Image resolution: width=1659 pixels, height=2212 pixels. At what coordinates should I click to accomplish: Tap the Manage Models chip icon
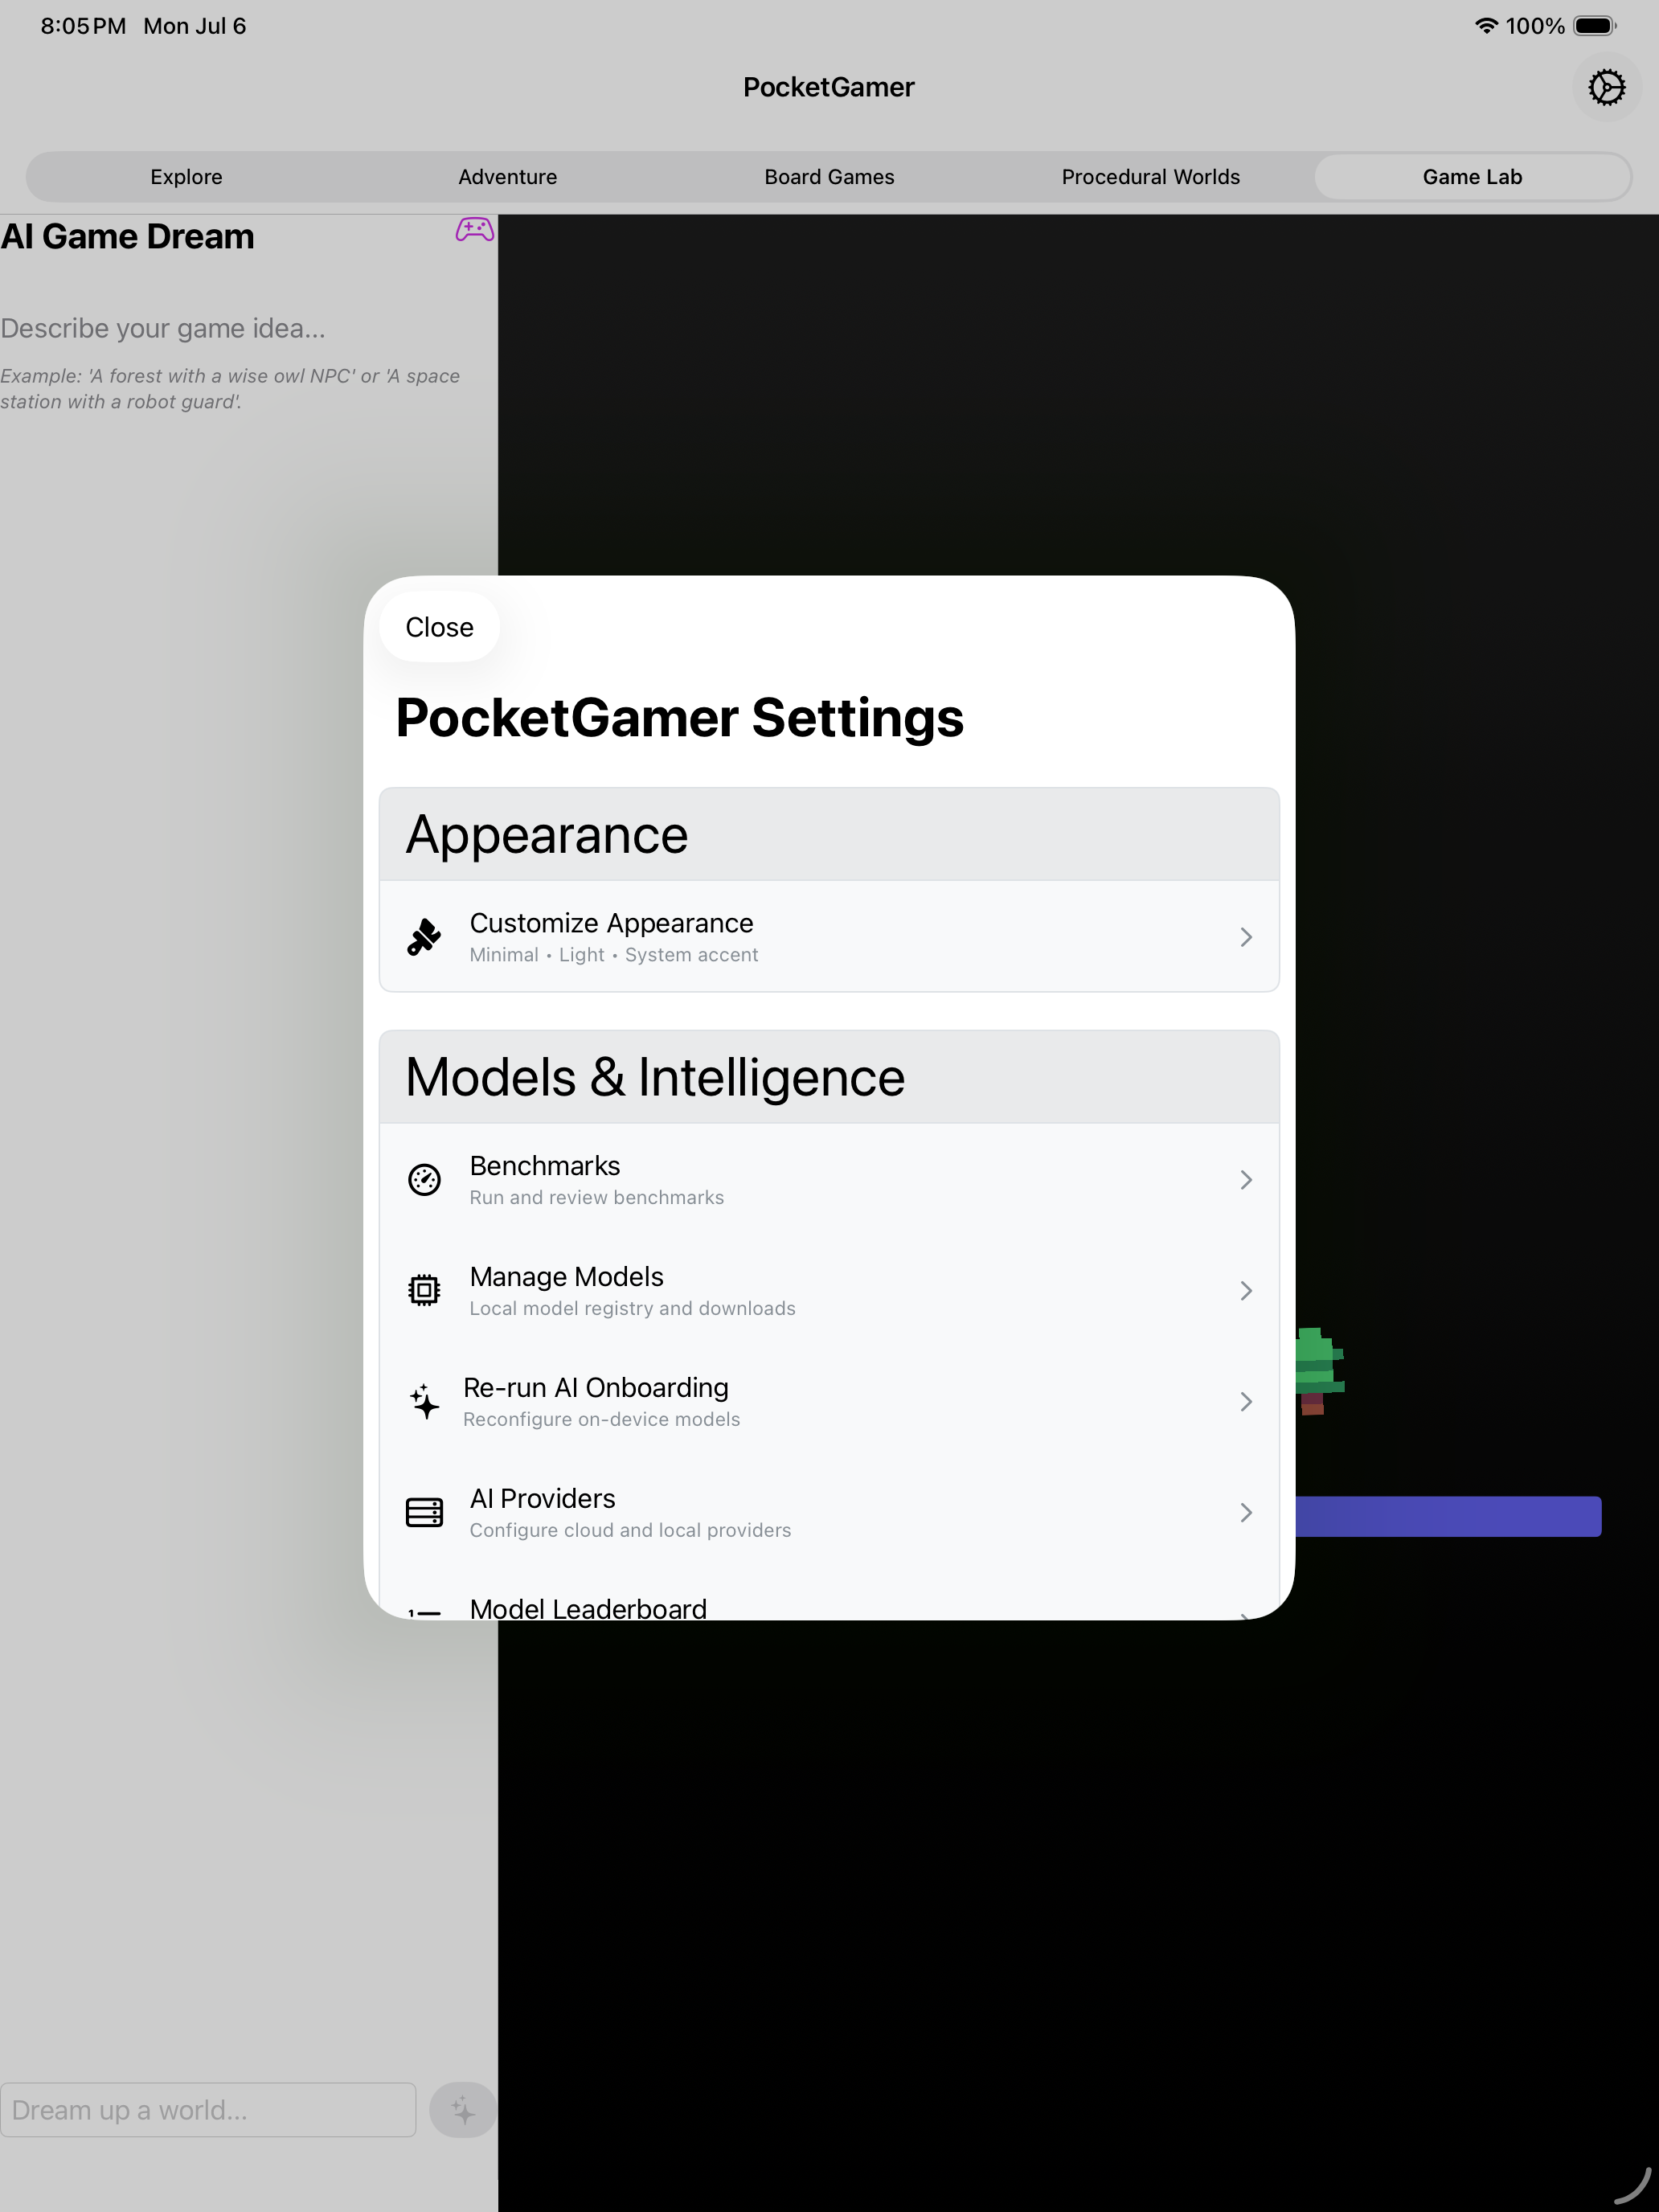pyautogui.click(x=424, y=1291)
